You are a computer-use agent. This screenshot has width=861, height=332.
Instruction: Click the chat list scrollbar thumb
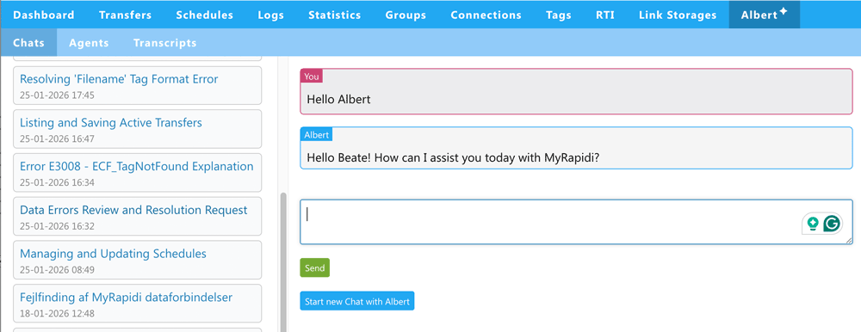282,262
